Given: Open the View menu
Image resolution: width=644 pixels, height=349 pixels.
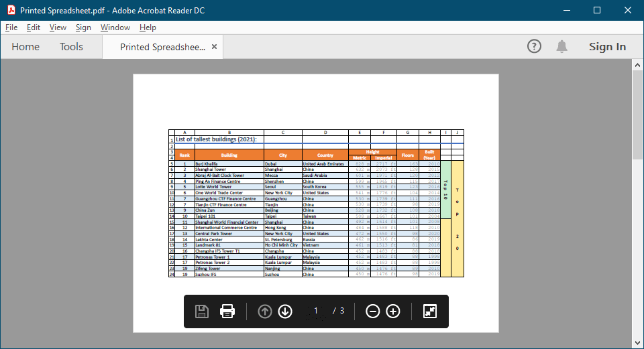Looking at the screenshot, I should pos(58,27).
